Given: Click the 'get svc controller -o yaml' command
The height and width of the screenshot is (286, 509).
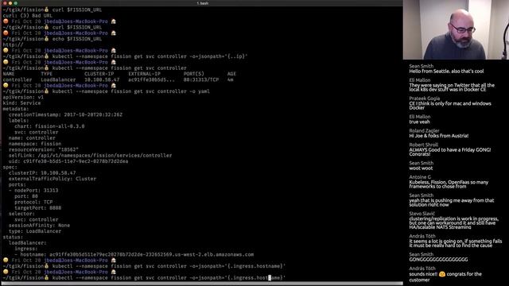Looking at the screenshot, I should tap(130, 91).
